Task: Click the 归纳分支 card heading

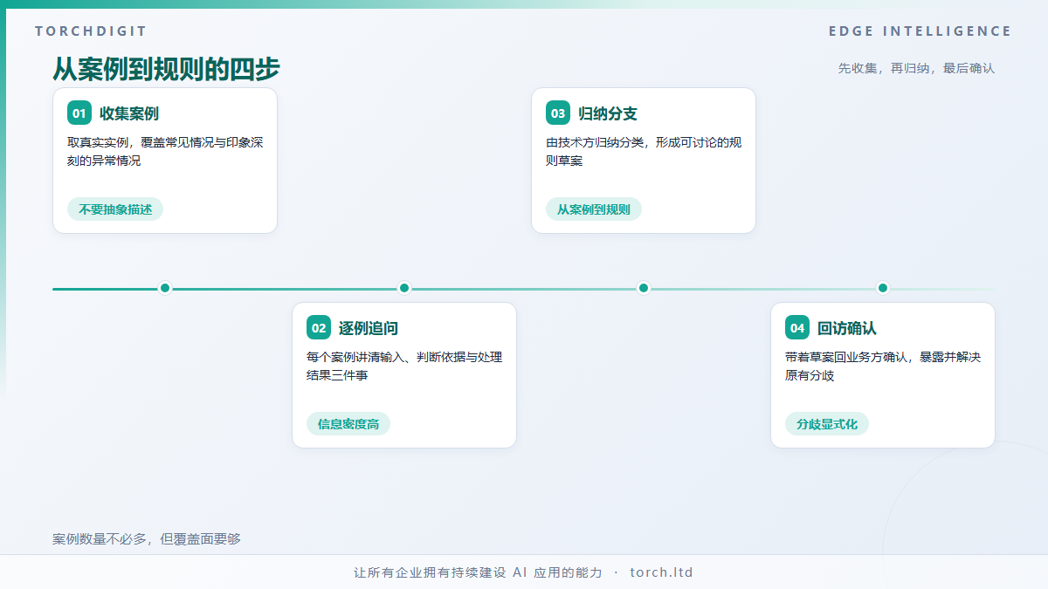Action: pos(608,113)
